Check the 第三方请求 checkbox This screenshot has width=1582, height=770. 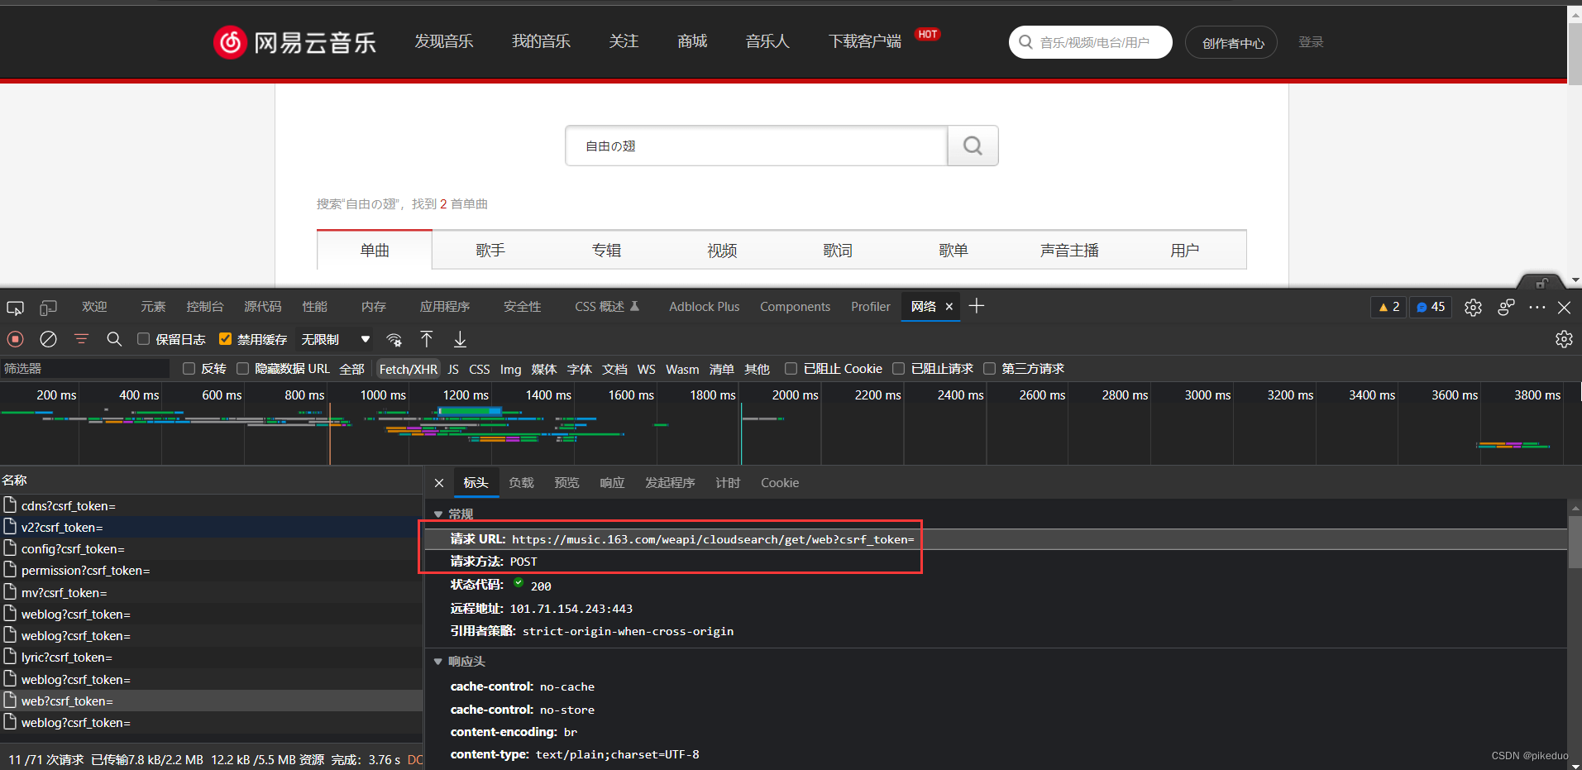(989, 369)
